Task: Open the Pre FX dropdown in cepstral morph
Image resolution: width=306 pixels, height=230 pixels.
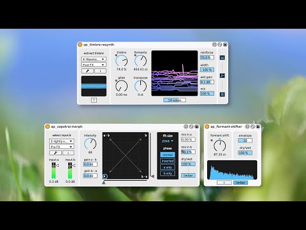Action: coord(62,147)
